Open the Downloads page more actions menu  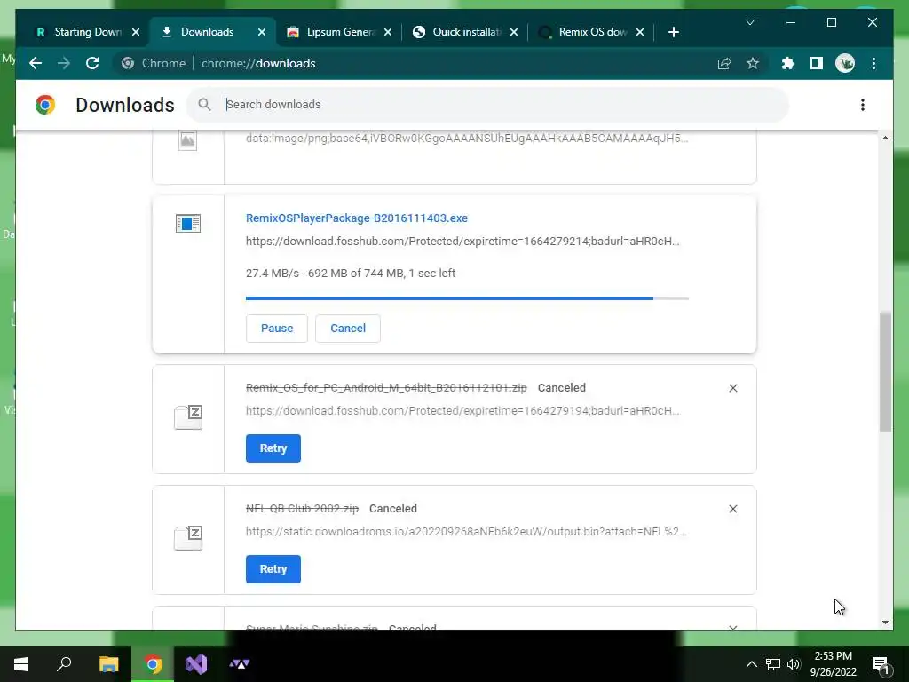pyautogui.click(x=863, y=105)
